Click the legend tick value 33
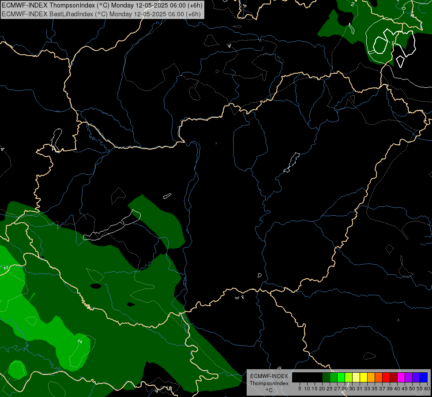The image size is (432, 397). click(367, 389)
